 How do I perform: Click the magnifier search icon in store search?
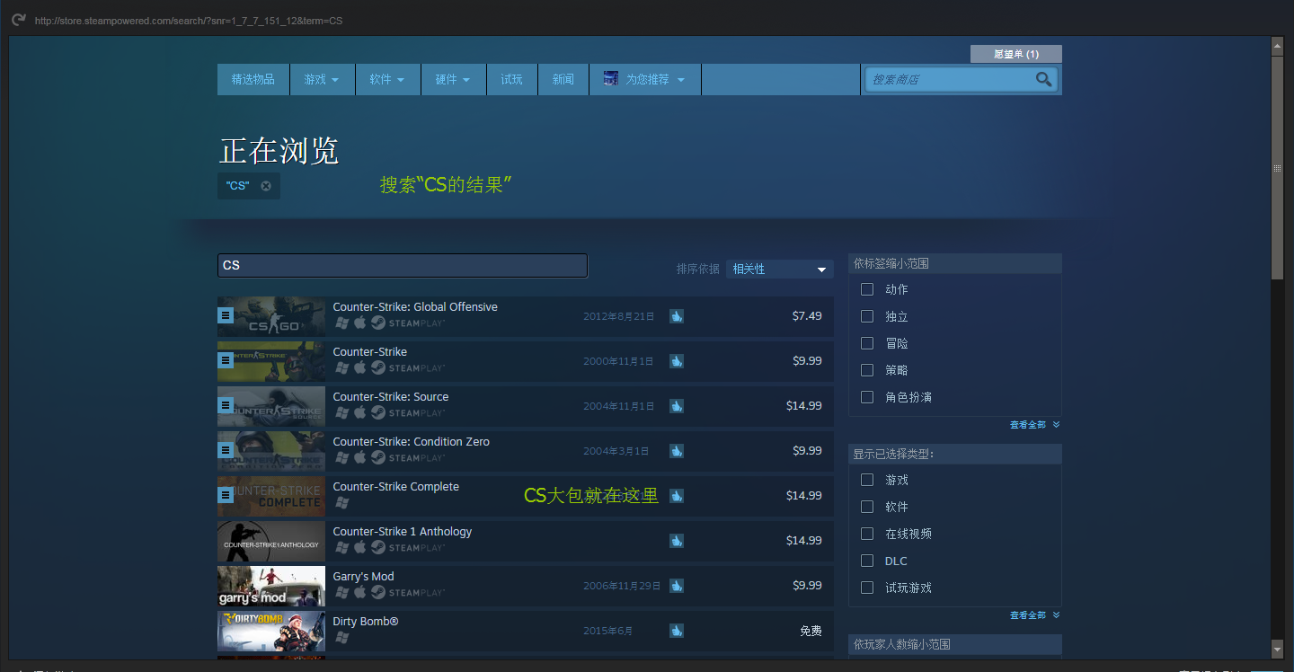1043,79
